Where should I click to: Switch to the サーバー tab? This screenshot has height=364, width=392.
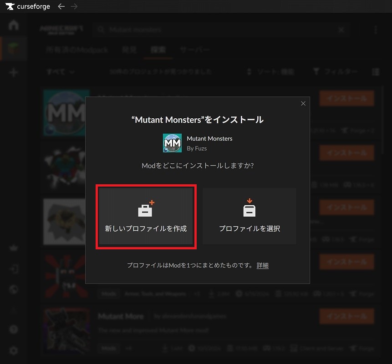tap(194, 50)
